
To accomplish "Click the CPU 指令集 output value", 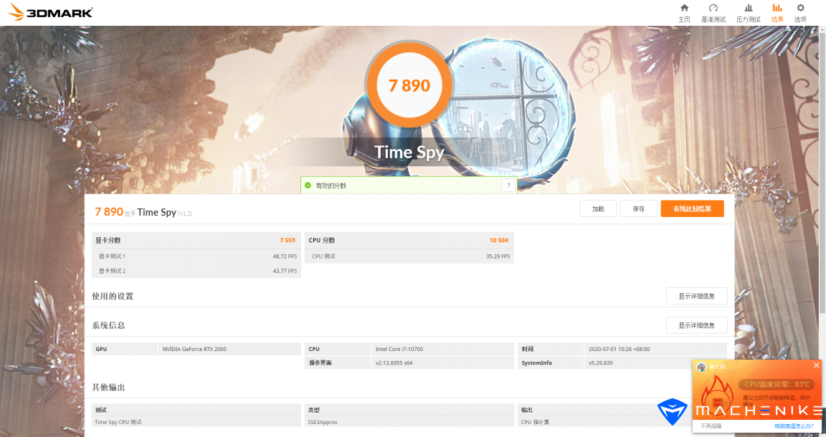I will [x=535, y=422].
